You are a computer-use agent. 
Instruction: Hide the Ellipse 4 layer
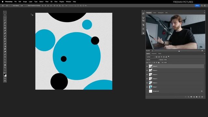point(147,74)
